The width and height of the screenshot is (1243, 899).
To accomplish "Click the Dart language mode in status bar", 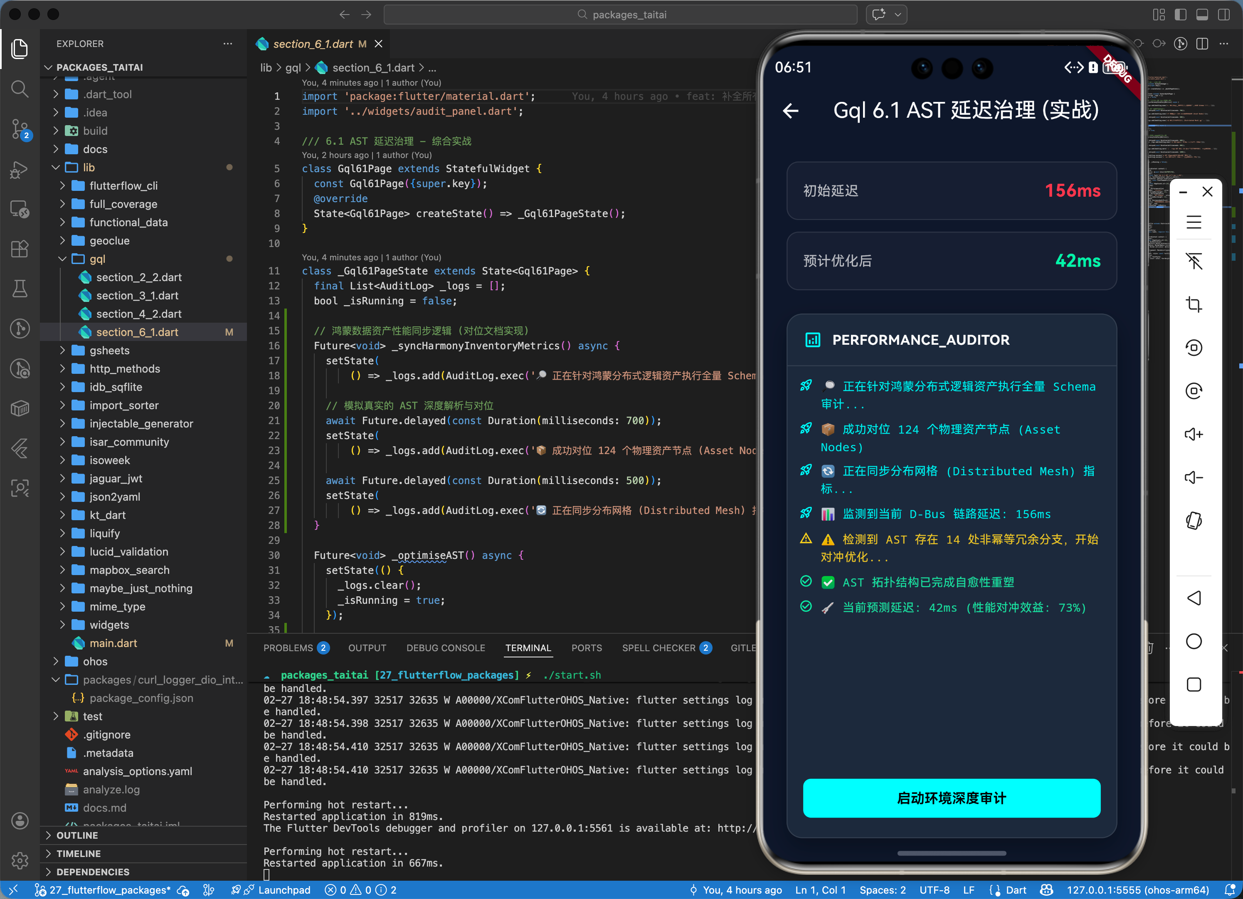I will (x=1016, y=890).
